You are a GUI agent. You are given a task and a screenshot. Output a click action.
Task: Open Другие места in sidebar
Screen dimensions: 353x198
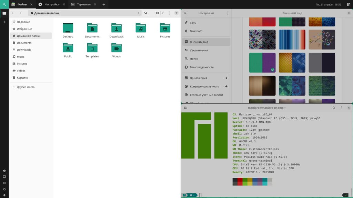click(x=26, y=87)
